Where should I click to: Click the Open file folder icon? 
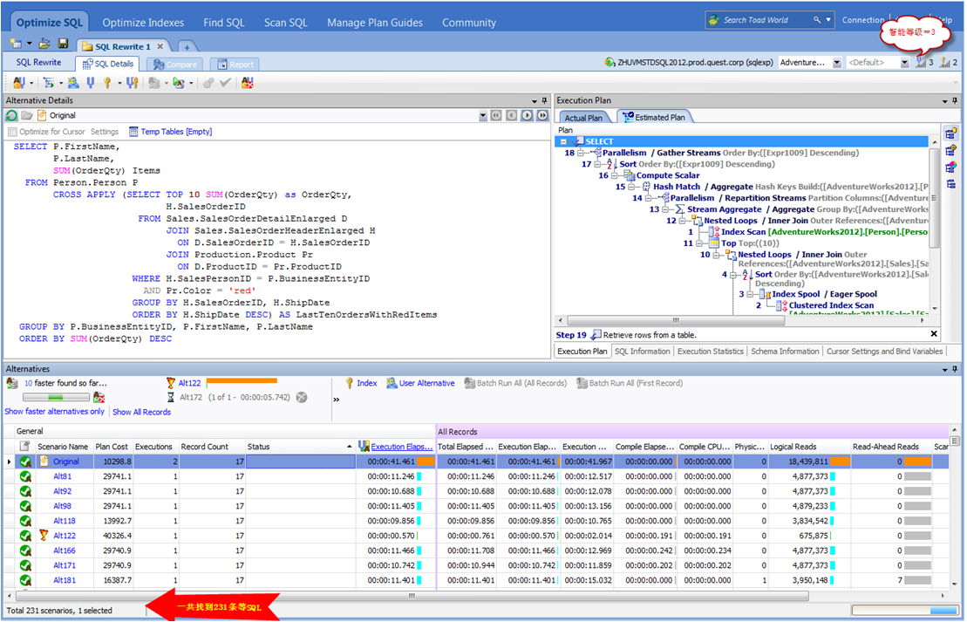coord(44,44)
